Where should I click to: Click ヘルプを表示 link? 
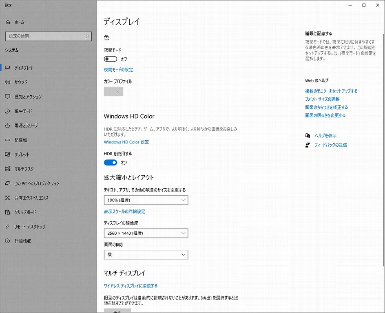pos(325,136)
